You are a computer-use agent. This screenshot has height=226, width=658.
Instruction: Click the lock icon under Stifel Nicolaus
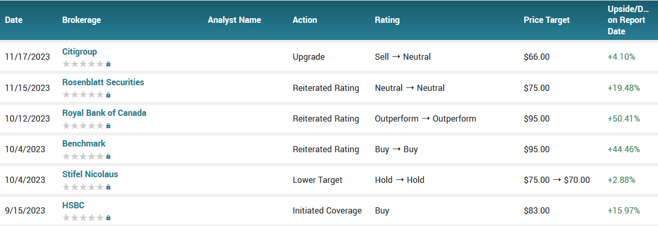pos(108,187)
